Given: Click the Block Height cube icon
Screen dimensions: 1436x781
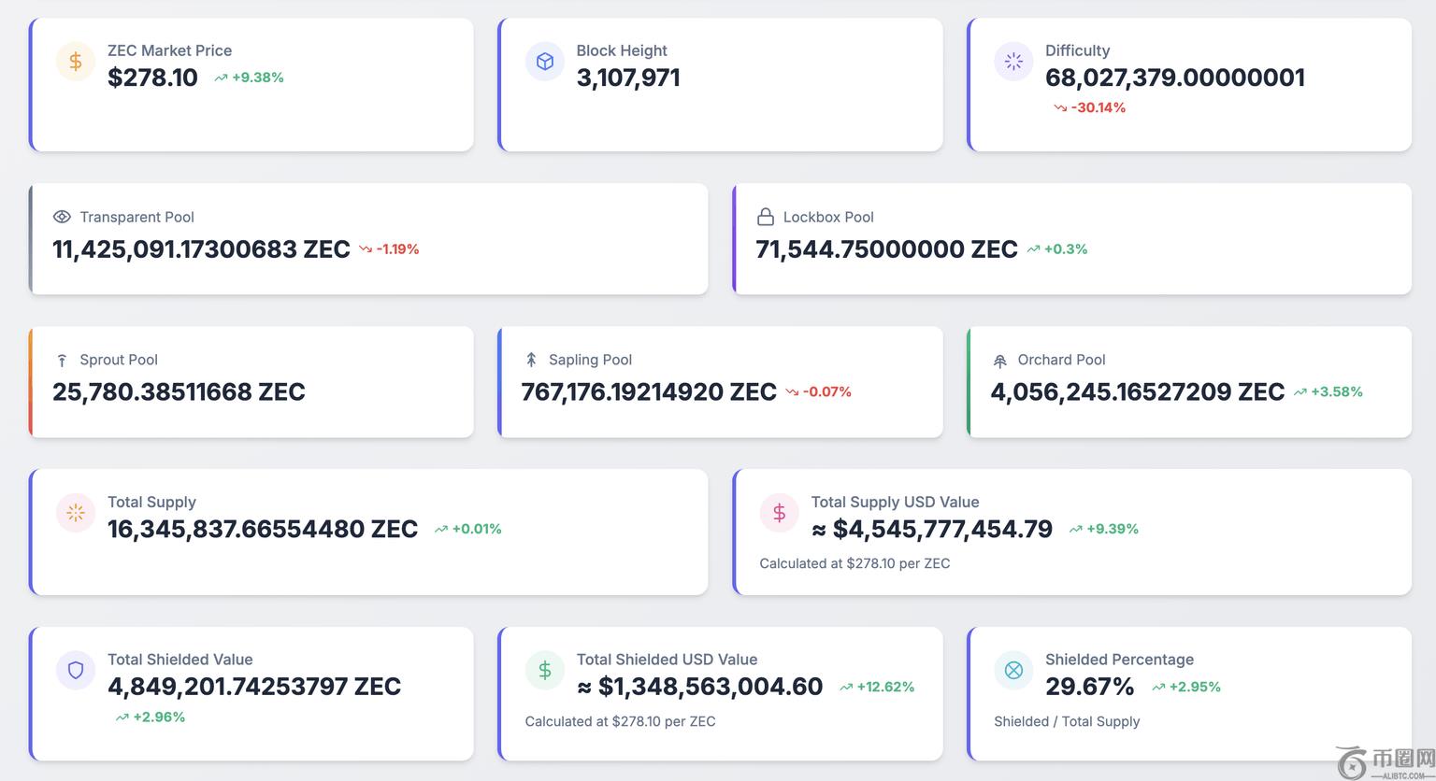Looking at the screenshot, I should (545, 62).
